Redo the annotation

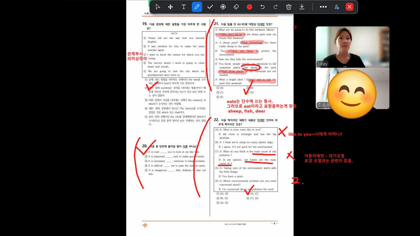[x=275, y=7]
